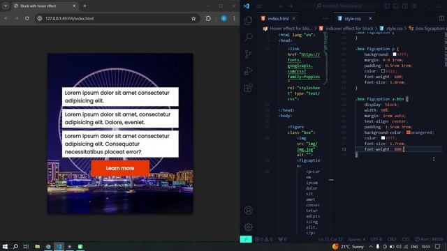
Task: Open the Manage gear menu in VS Code
Action: (x=249, y=227)
